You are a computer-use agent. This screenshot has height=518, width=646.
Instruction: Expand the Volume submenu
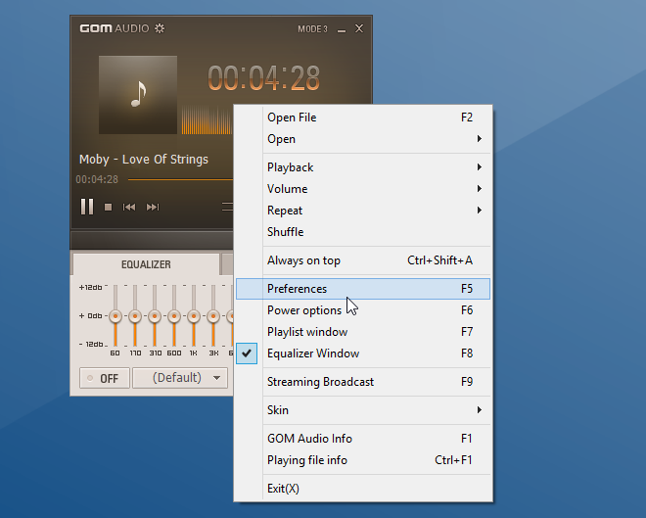363,189
